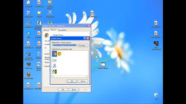Click OK in the vlastnosti properties window
The width and height of the screenshot is (186, 104).
[63, 90]
